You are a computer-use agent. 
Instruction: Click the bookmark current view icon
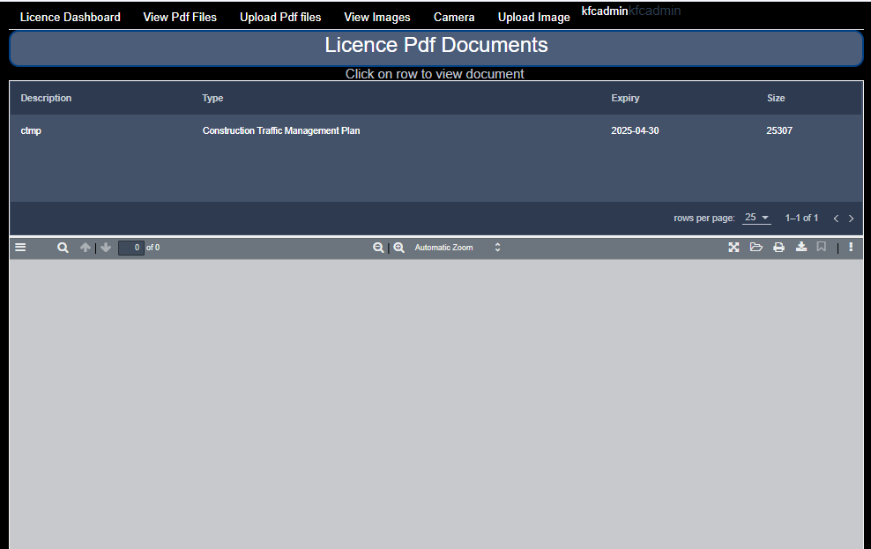click(x=821, y=248)
